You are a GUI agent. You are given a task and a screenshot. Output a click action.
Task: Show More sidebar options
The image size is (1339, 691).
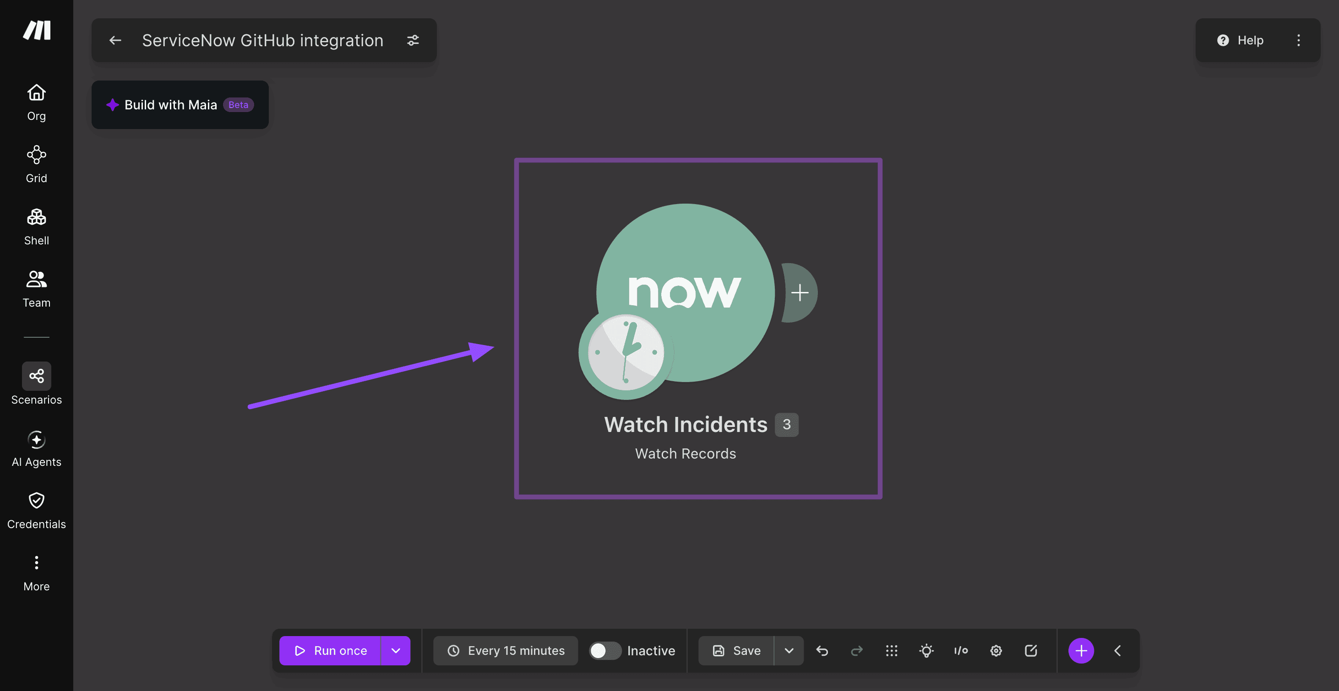click(36, 573)
